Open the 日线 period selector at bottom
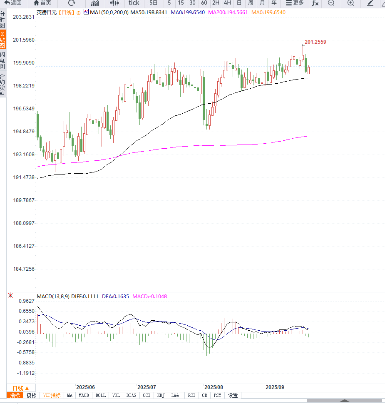 click(x=20, y=388)
